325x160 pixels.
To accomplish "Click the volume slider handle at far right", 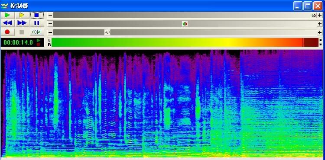I will (314, 15).
